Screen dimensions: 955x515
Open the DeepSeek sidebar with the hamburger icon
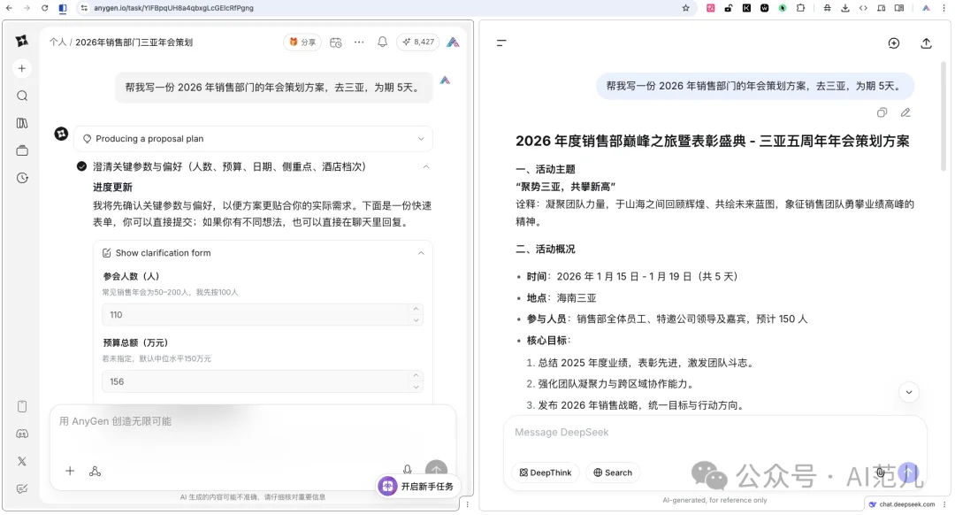click(x=501, y=42)
